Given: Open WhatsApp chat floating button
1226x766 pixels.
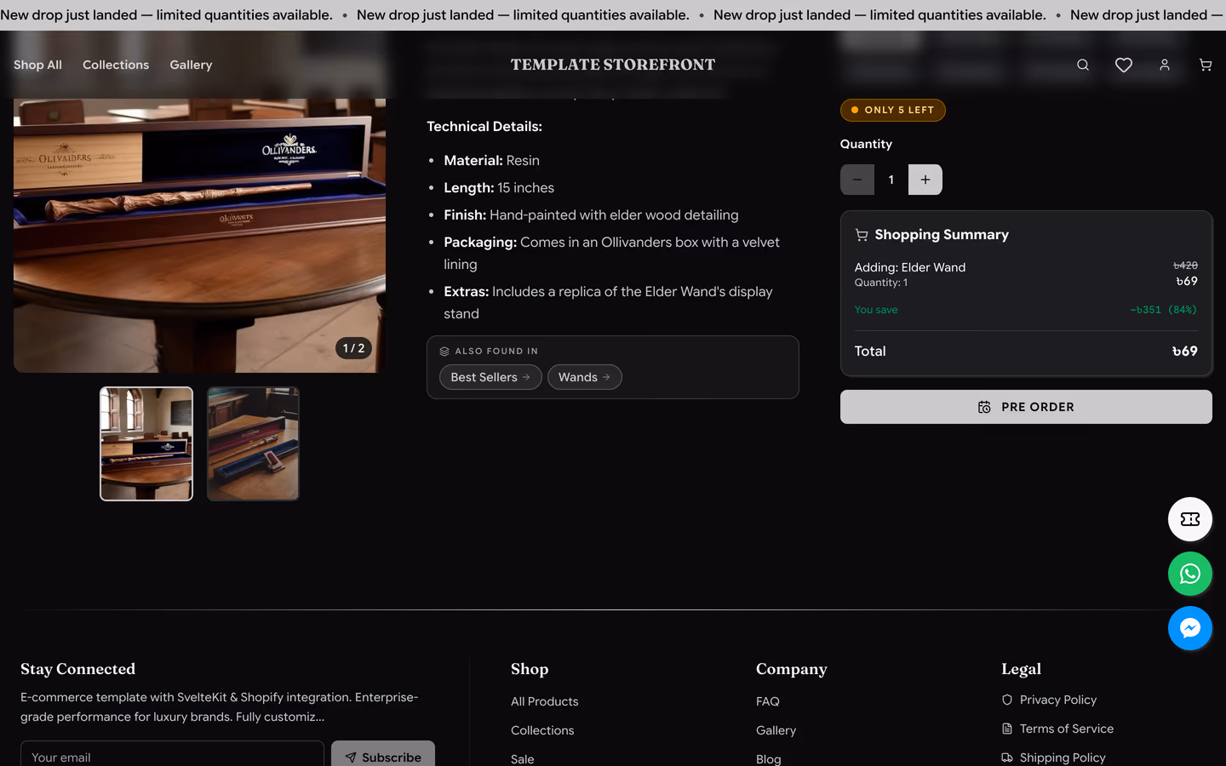Looking at the screenshot, I should click(x=1190, y=574).
